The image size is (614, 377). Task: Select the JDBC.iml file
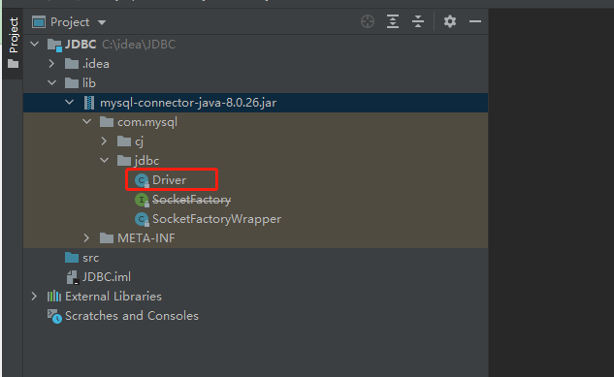coord(106,277)
